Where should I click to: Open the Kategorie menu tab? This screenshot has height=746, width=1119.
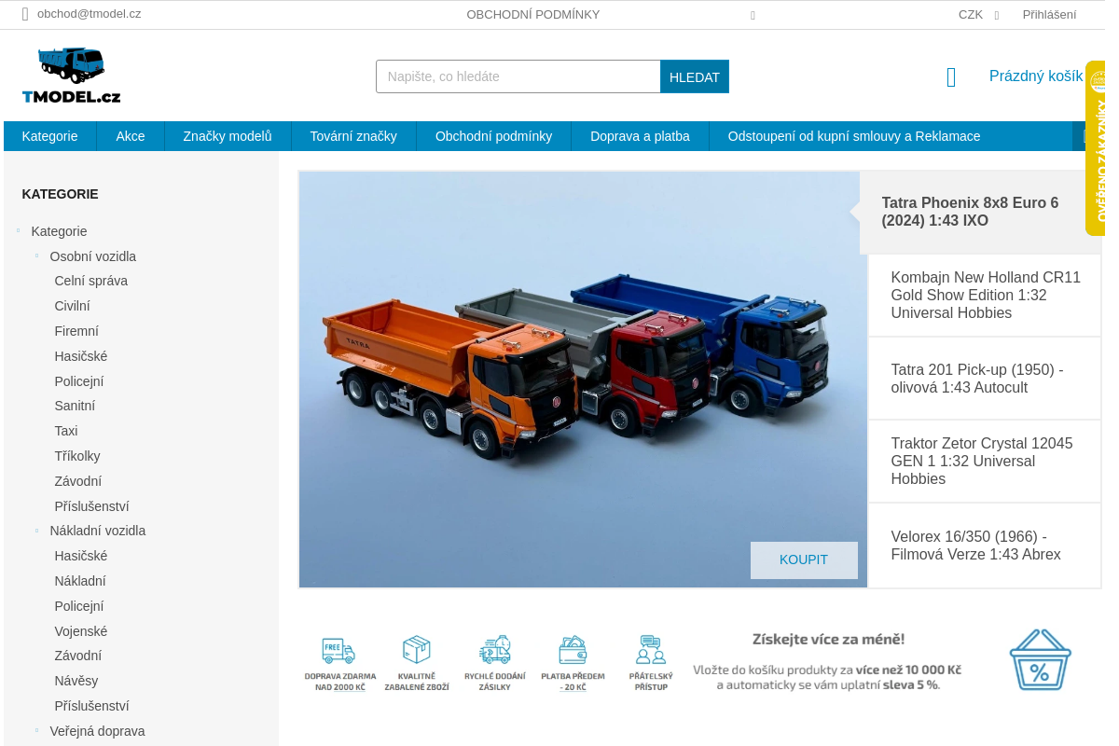click(x=50, y=136)
